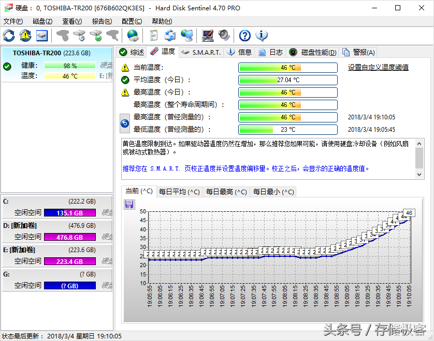Click the green check icon beside 平均温度
The width and height of the screenshot is (434, 341).
[x=125, y=80]
